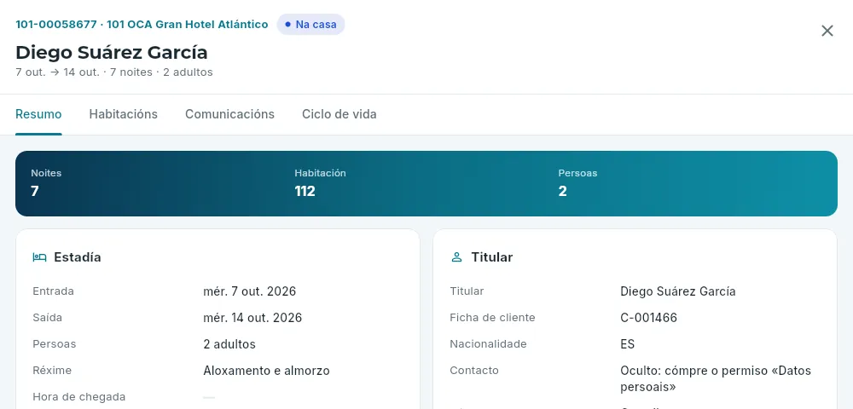Click the Réxime value Aloxamento e almorzo
853x409 pixels.
tap(266, 371)
